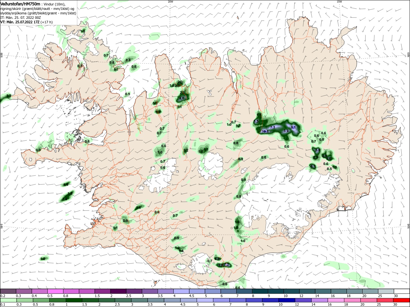Click the 'rigning/skúrir' legend description line

(37, 8)
